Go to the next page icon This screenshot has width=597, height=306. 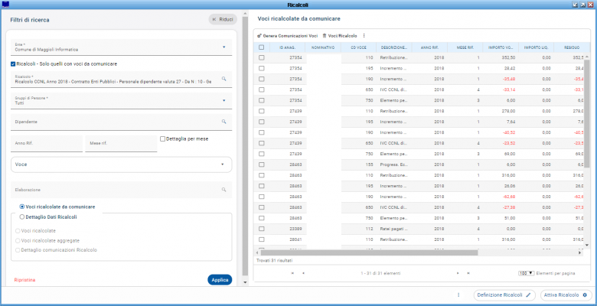(x=458, y=273)
